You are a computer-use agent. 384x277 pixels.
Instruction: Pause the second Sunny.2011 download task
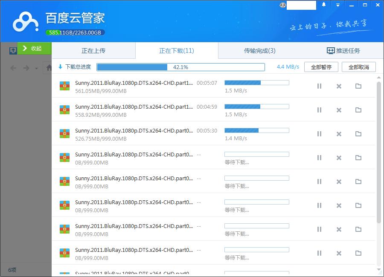tap(319, 110)
